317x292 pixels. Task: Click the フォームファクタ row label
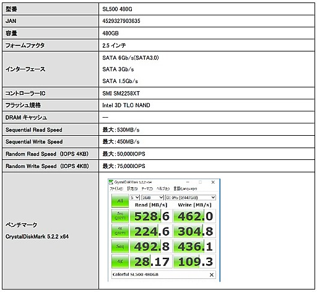coord(25,45)
